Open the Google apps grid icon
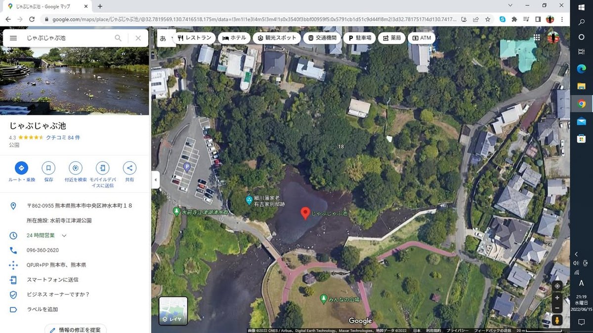The height and width of the screenshot is (333, 593). coord(537,38)
